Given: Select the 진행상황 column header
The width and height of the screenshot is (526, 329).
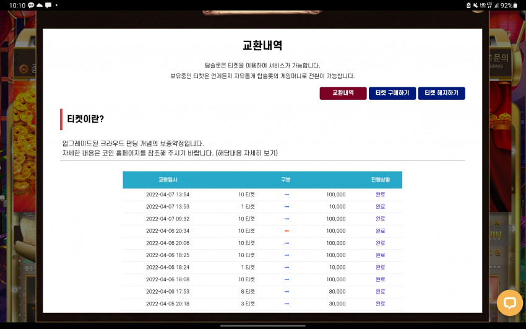Looking at the screenshot, I should pyautogui.click(x=381, y=180).
